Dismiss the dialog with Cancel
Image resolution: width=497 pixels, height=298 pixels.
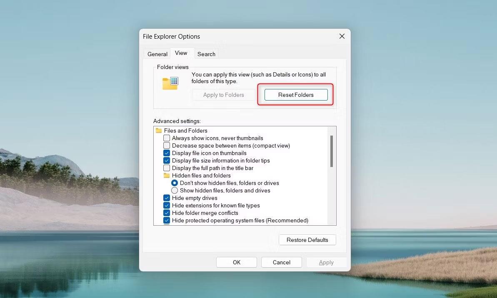[x=281, y=262]
